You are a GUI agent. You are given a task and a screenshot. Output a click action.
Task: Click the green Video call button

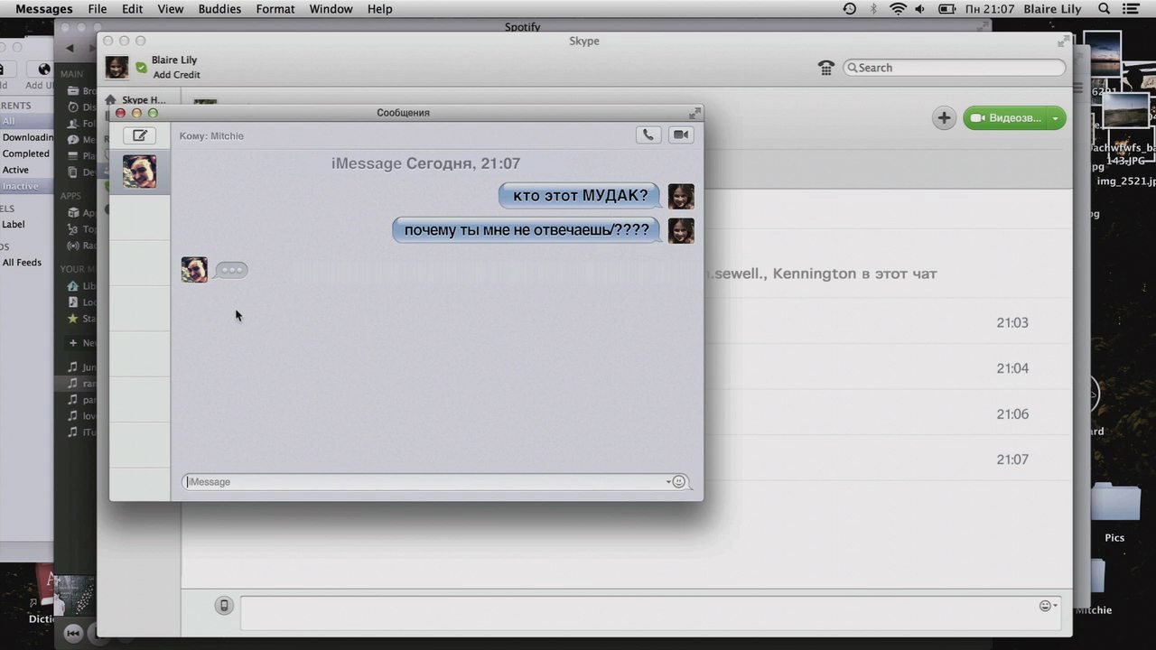click(1004, 118)
